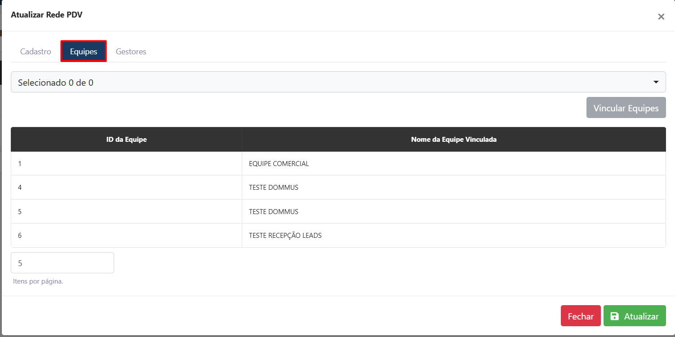
Task: Select the TESTE RECEPÇÃO LEADS row
Action: (285, 236)
